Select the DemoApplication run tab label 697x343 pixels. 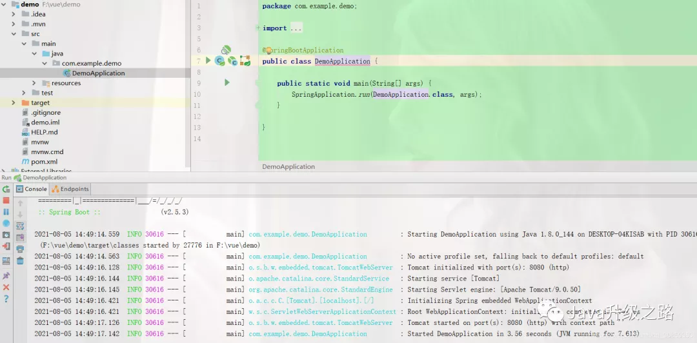pos(44,178)
